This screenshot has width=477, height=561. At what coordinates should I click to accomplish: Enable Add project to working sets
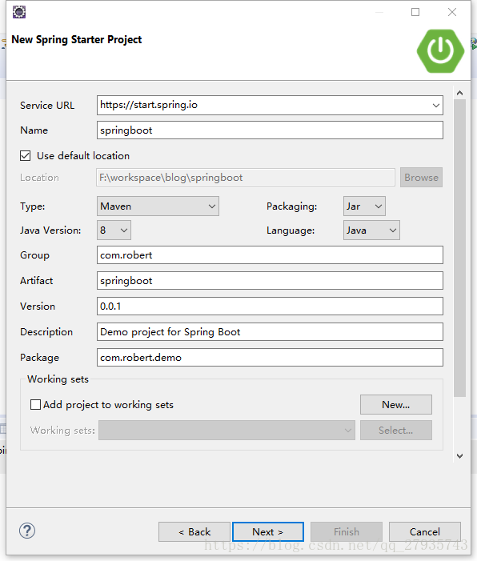tap(35, 405)
